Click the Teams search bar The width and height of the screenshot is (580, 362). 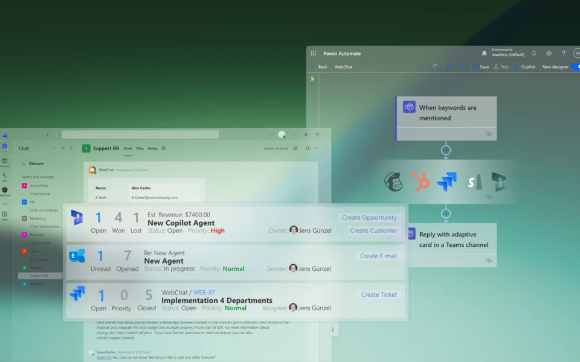(140, 135)
